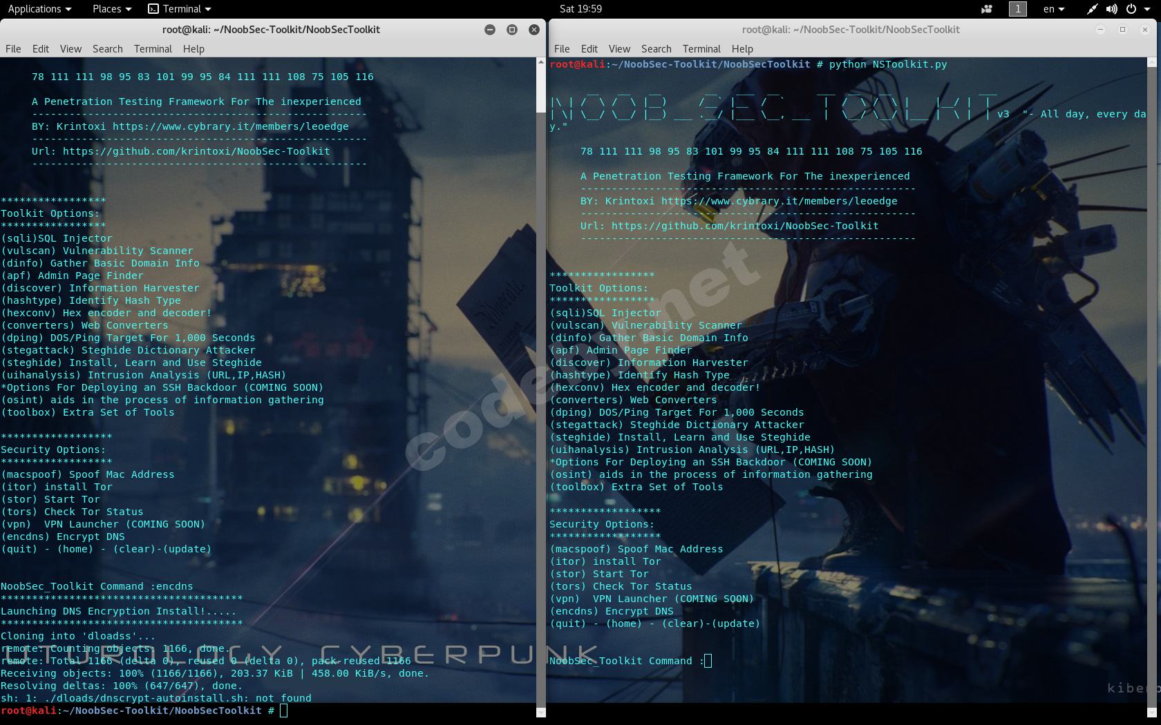Click the cybrary.it URL in right terminal
The height and width of the screenshot is (725, 1161).
[x=780, y=201]
